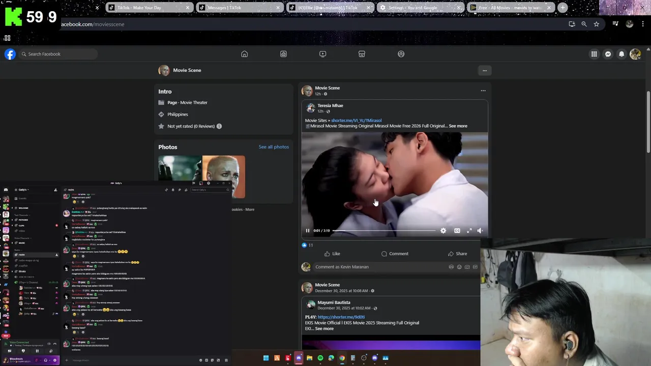
Task: Open emoji picker in Facebook comment box
Action: 459,267
